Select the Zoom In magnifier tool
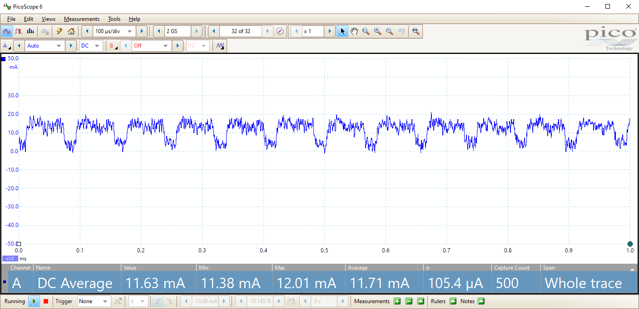 (378, 31)
